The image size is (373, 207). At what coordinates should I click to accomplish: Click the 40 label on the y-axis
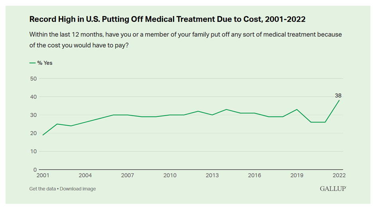tap(33, 97)
